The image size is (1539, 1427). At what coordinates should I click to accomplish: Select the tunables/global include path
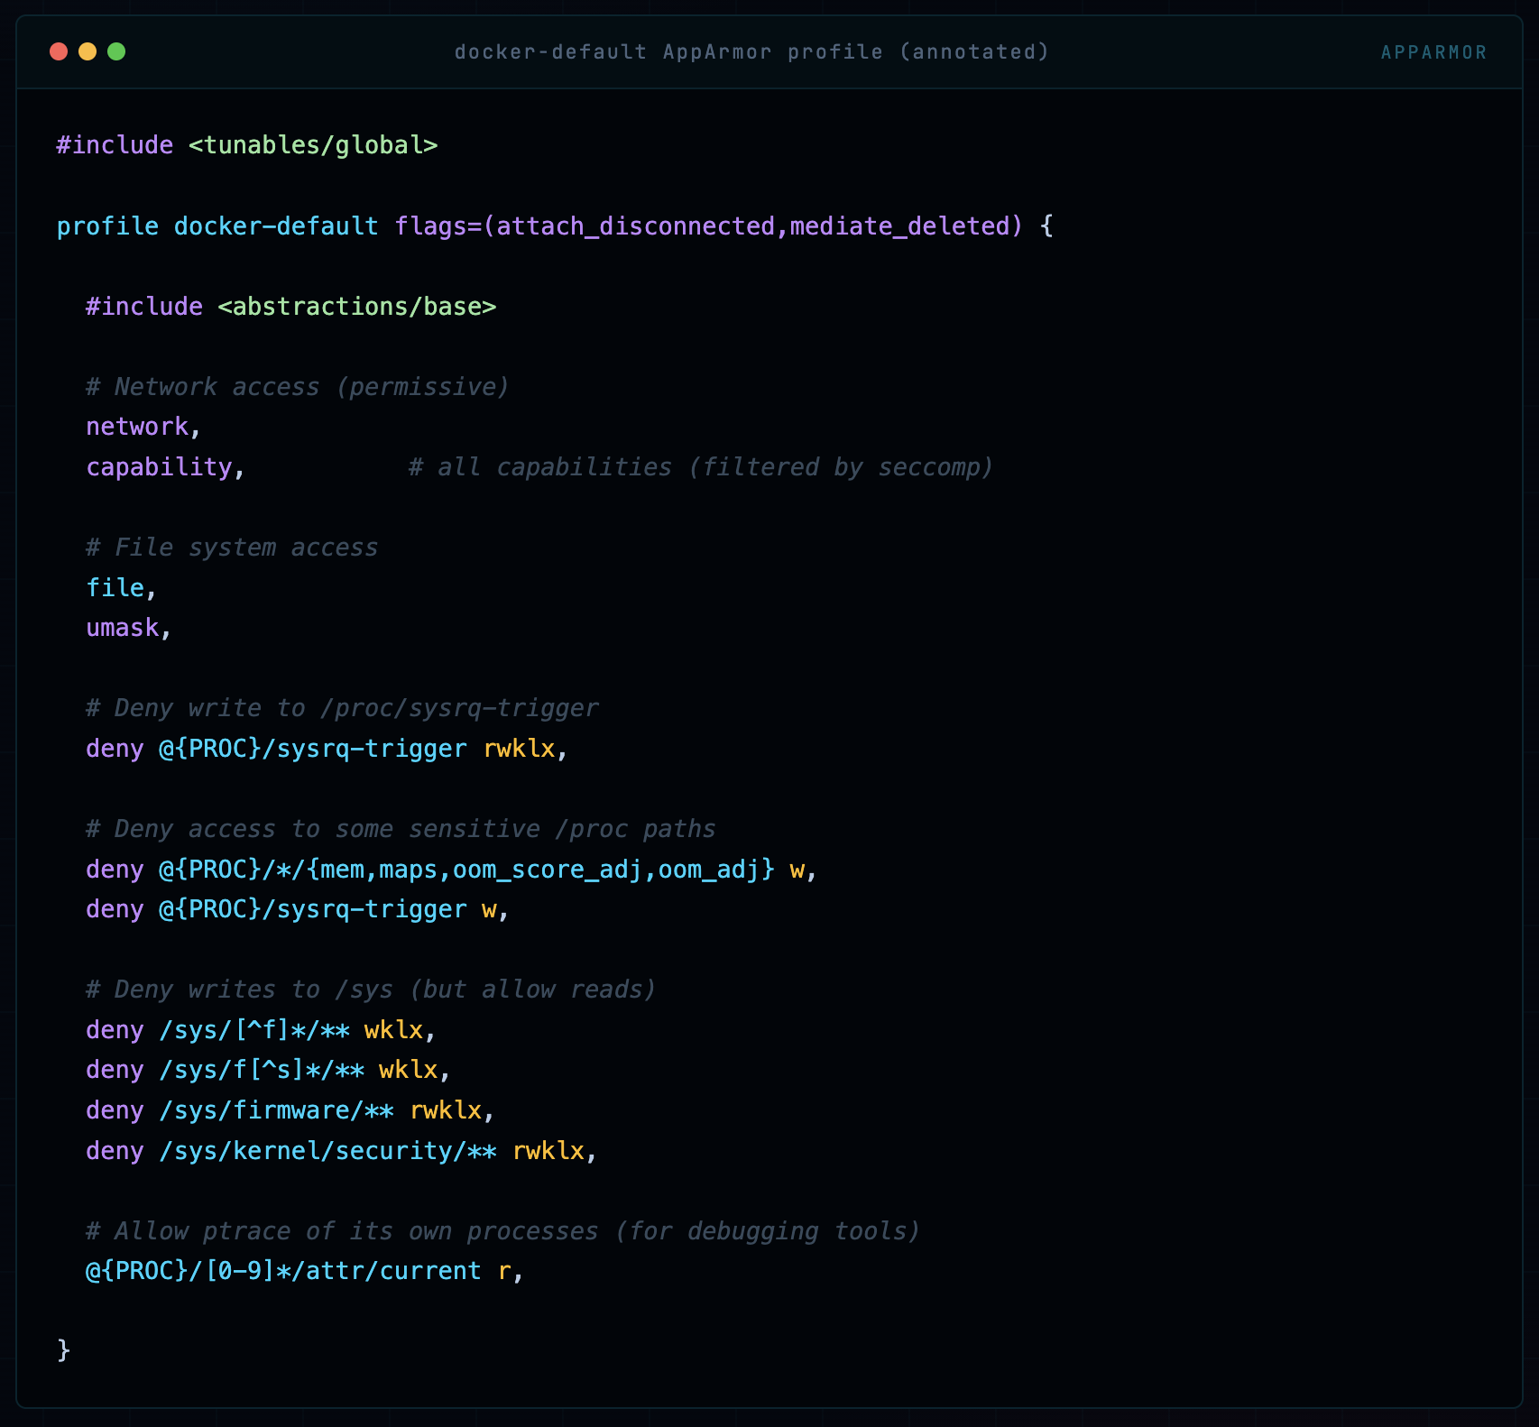click(x=315, y=144)
